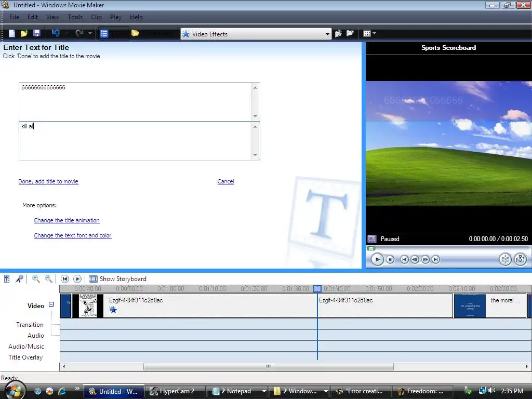Select 'the moral ...' title clip
Image resolution: width=532 pixels, height=399 pixels.
tap(490, 305)
